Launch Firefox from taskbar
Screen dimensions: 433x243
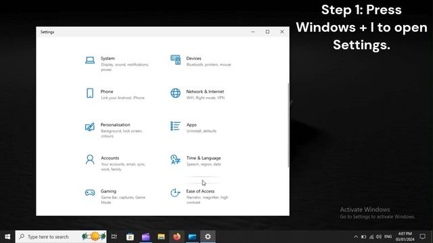[177, 237]
